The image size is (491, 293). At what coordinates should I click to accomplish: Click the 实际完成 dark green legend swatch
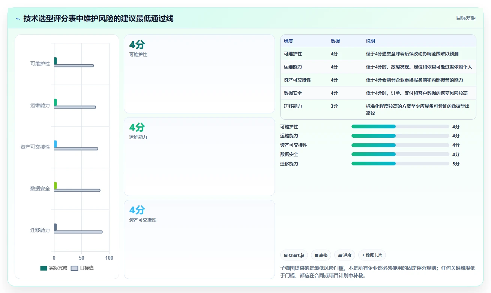coord(44,268)
